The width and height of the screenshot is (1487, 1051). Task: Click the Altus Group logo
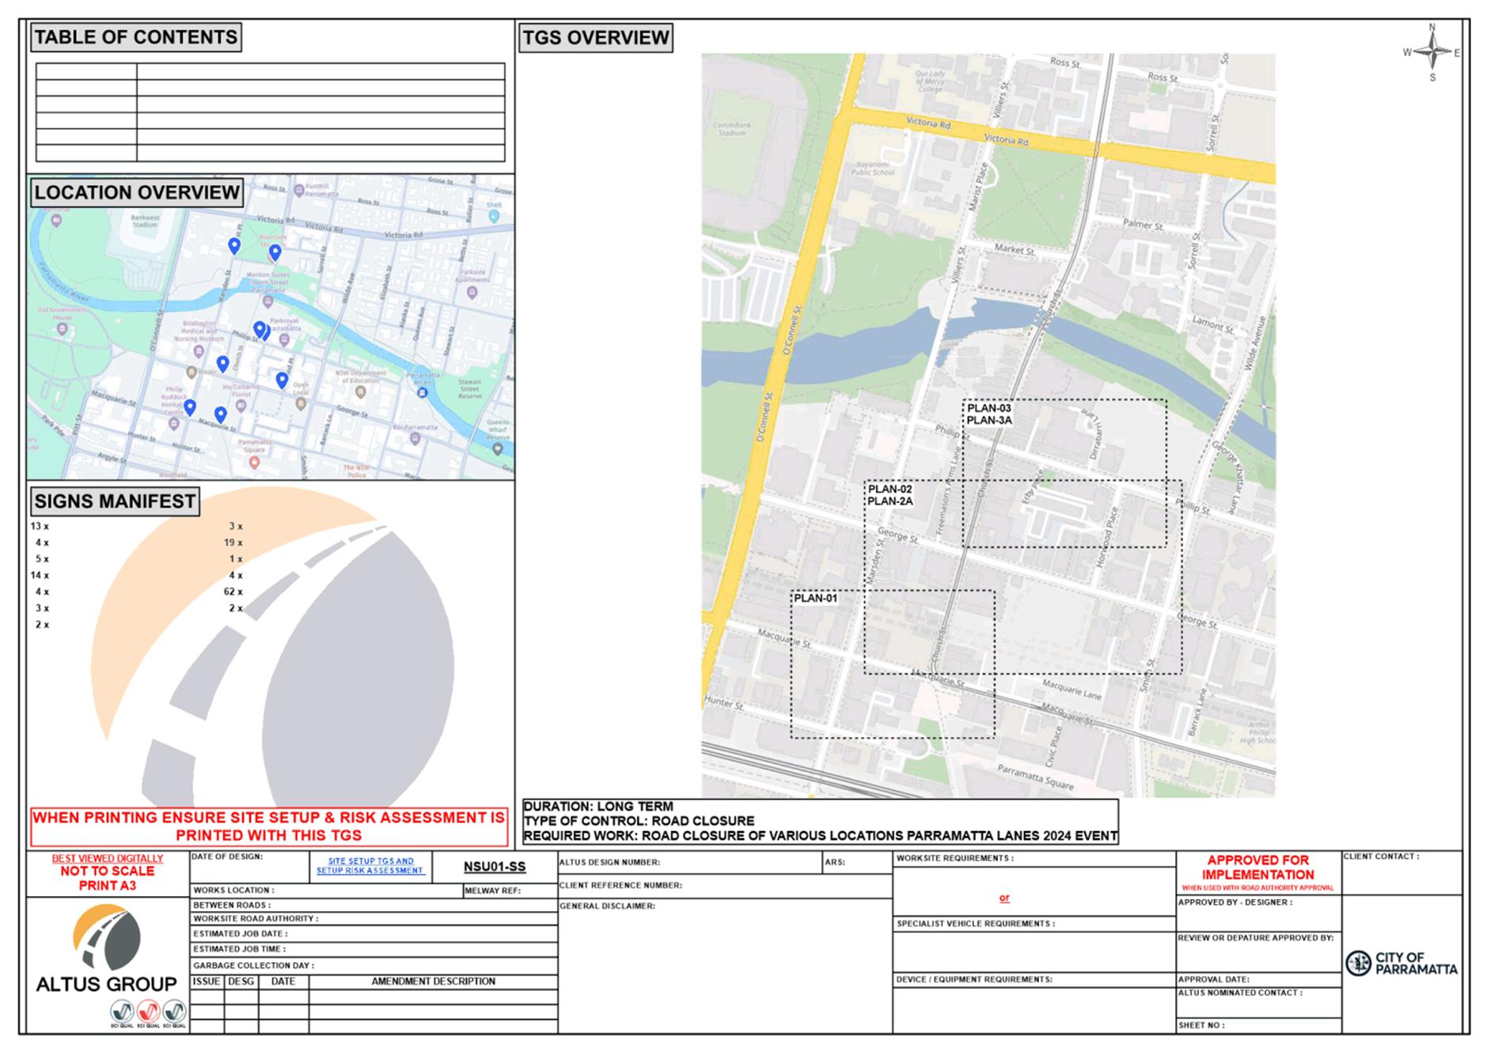[106, 949]
